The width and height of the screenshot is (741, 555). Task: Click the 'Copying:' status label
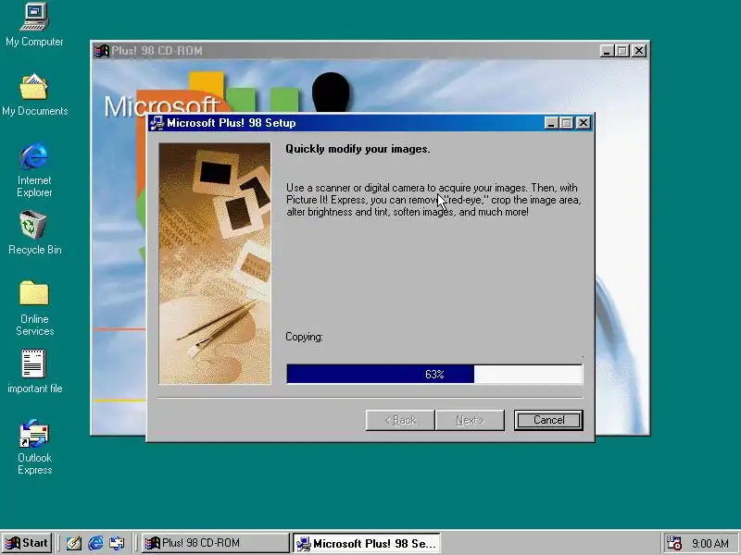point(304,337)
